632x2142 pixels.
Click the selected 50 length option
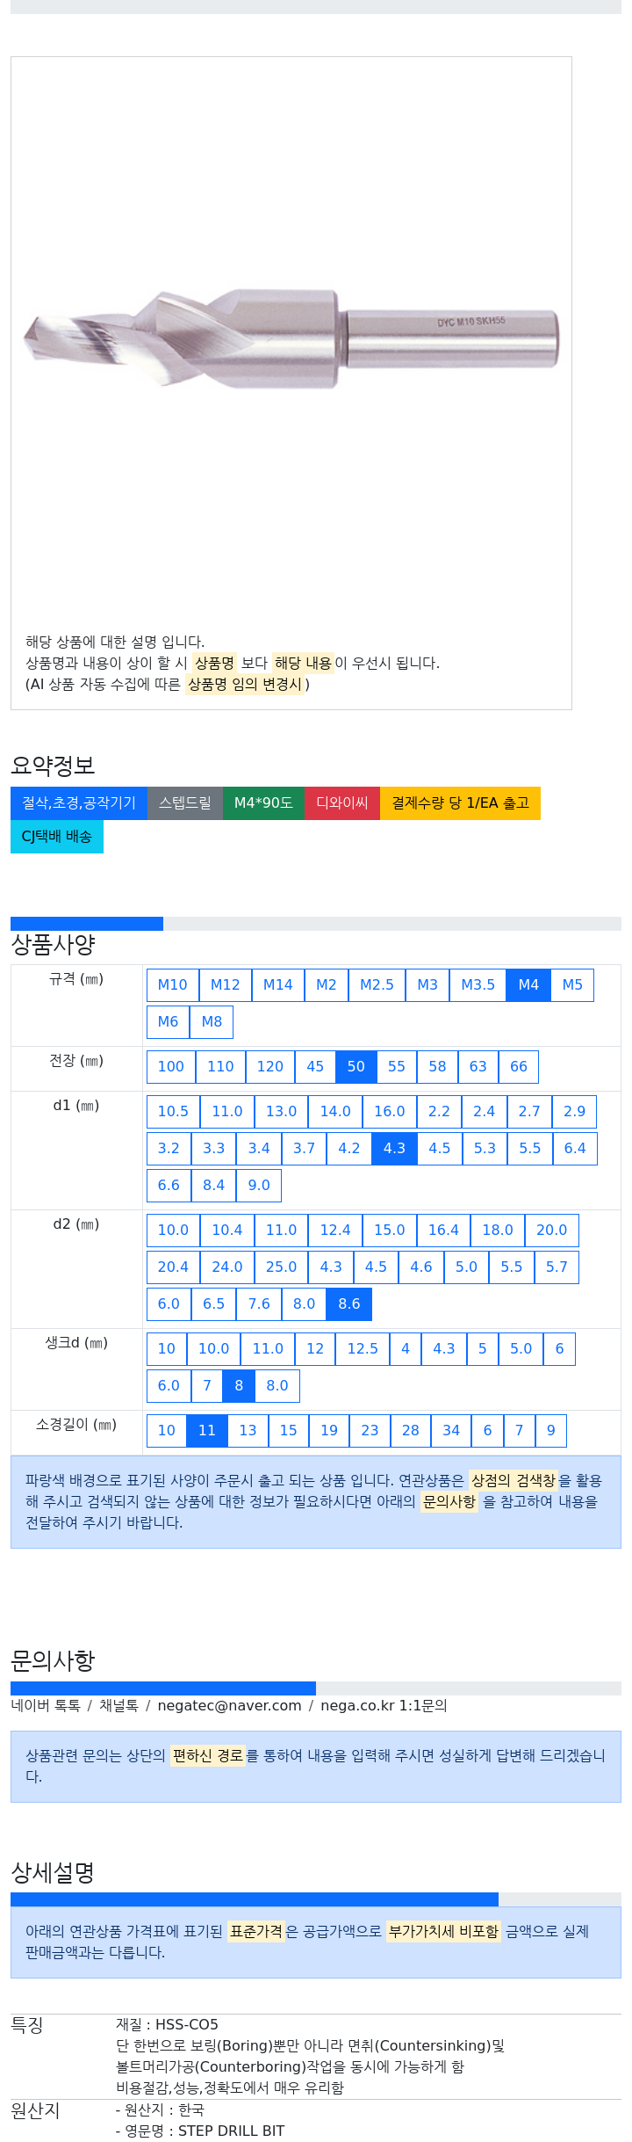pos(355,1066)
